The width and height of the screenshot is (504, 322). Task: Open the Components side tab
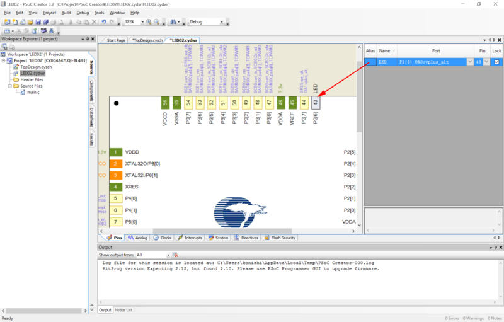(x=91, y=91)
